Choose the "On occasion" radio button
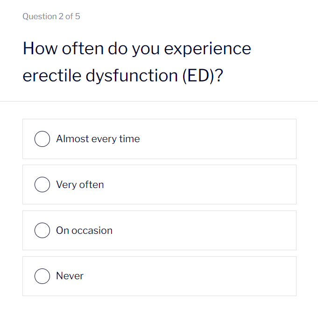The image size is (318, 319). [x=42, y=230]
